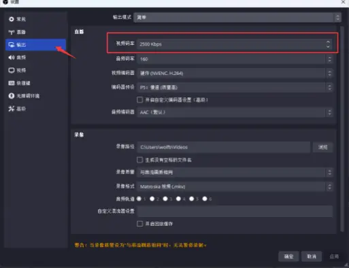This screenshot has width=349, height=268.
Task: Open the output mode (输出模式) dropdown
Action: point(237,18)
